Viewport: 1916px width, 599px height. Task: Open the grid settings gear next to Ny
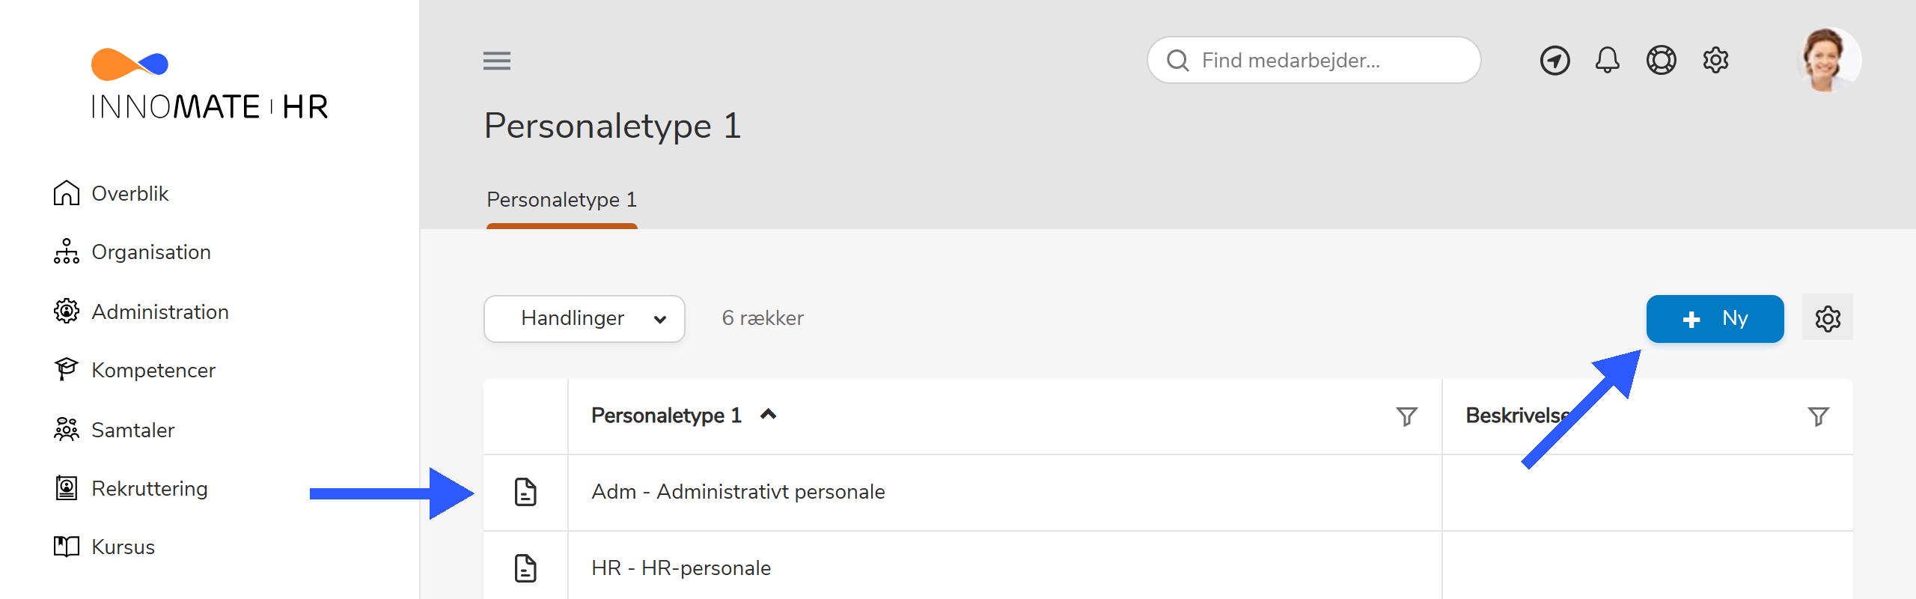click(x=1828, y=318)
